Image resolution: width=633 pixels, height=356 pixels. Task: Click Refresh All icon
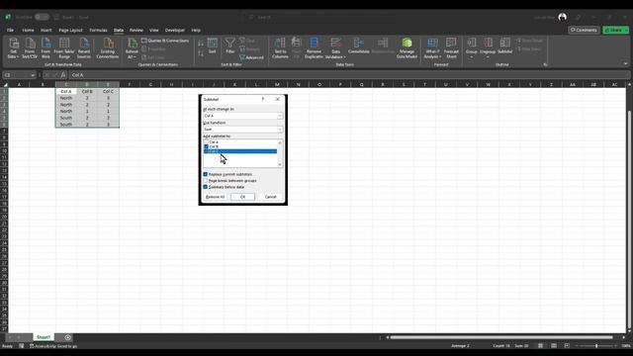click(132, 48)
